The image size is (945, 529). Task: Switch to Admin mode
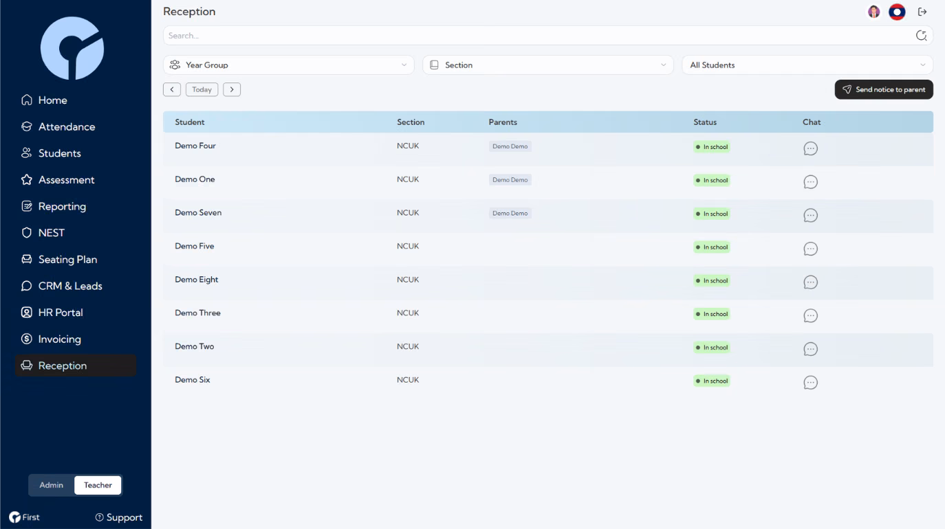point(52,485)
